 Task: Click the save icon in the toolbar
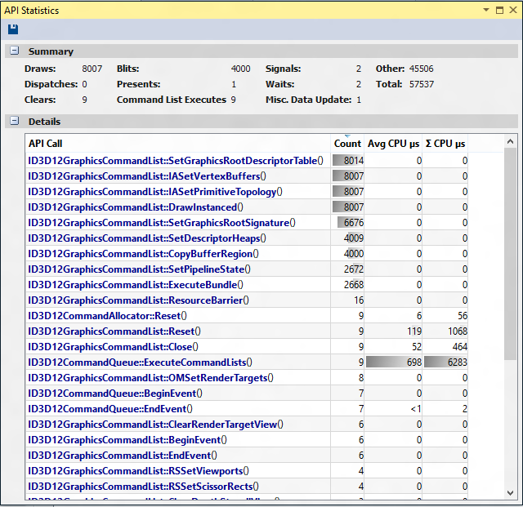click(x=13, y=29)
